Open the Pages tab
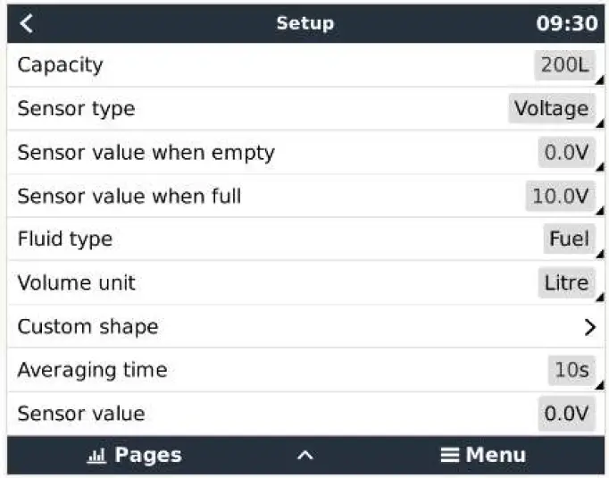Image resolution: width=609 pixels, height=478 pixels. pyautogui.click(x=147, y=456)
